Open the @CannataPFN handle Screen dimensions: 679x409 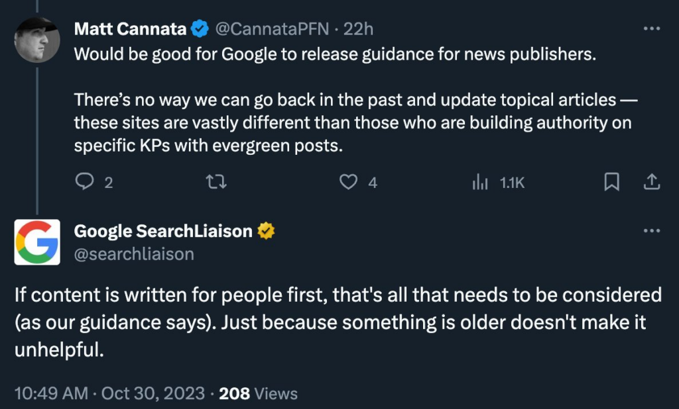tap(272, 29)
